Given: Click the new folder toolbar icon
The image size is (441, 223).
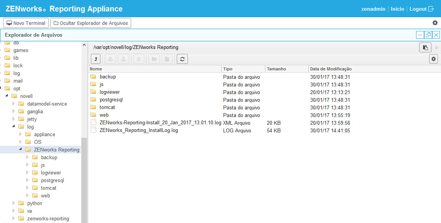Looking at the screenshot, I should (x=154, y=59).
